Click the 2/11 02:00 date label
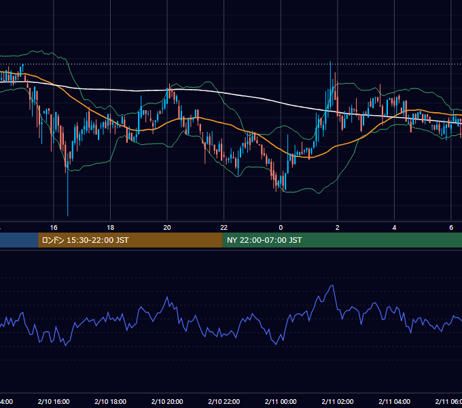The width and height of the screenshot is (462, 408). coord(338,401)
